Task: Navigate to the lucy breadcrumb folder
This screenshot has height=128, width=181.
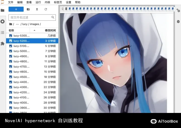Action: point(25,24)
